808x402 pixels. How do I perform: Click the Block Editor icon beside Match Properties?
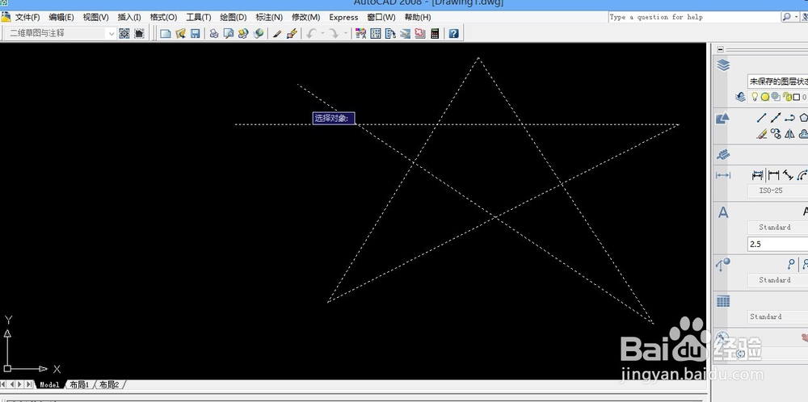292,33
